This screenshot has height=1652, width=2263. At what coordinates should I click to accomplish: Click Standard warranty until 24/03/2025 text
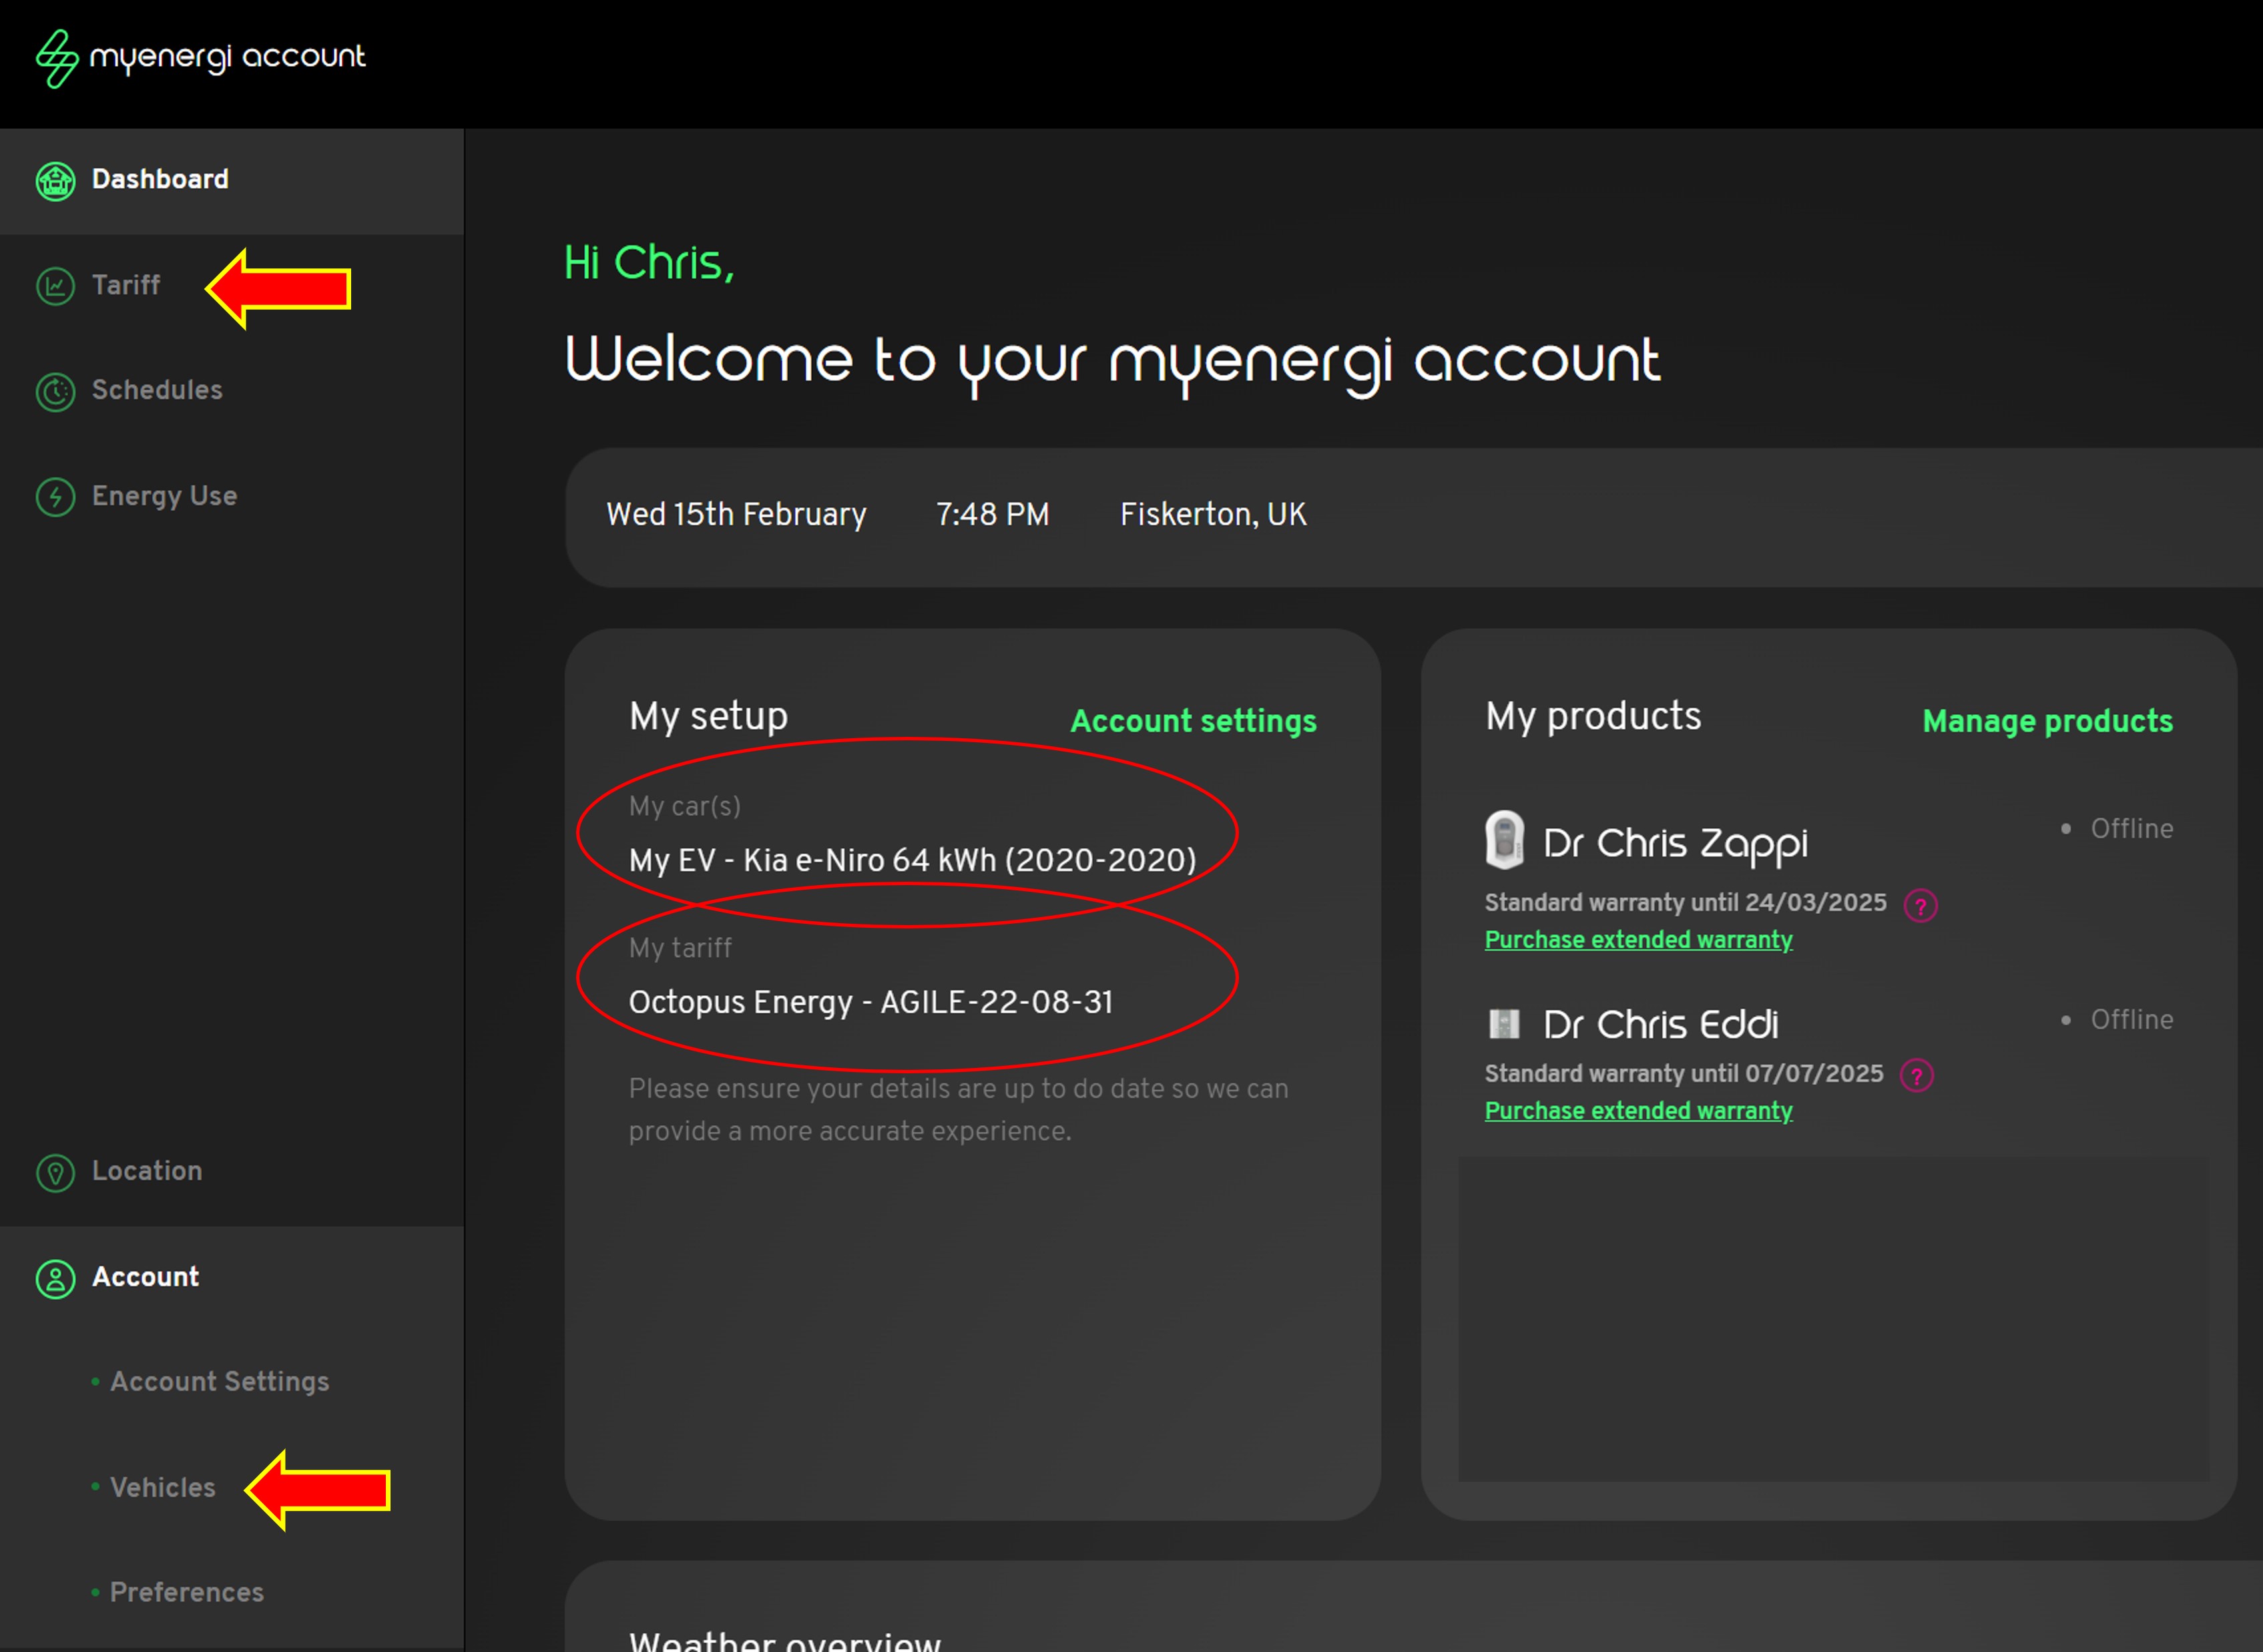point(1685,903)
